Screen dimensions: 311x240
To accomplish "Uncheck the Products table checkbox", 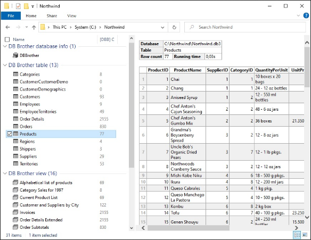I will pos(10,134).
